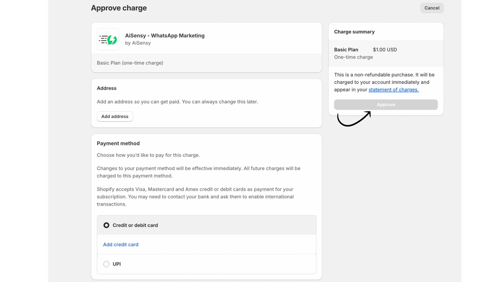Click 'Choose how you'd like to pay' text

click(148, 155)
